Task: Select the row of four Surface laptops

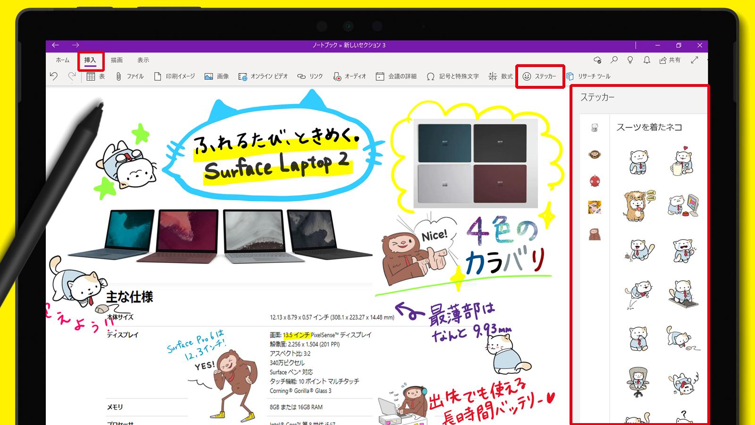Action: coord(219,236)
